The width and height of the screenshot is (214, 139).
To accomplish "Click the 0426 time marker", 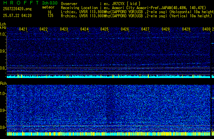I will pyautogui.click(x=125, y=29).
